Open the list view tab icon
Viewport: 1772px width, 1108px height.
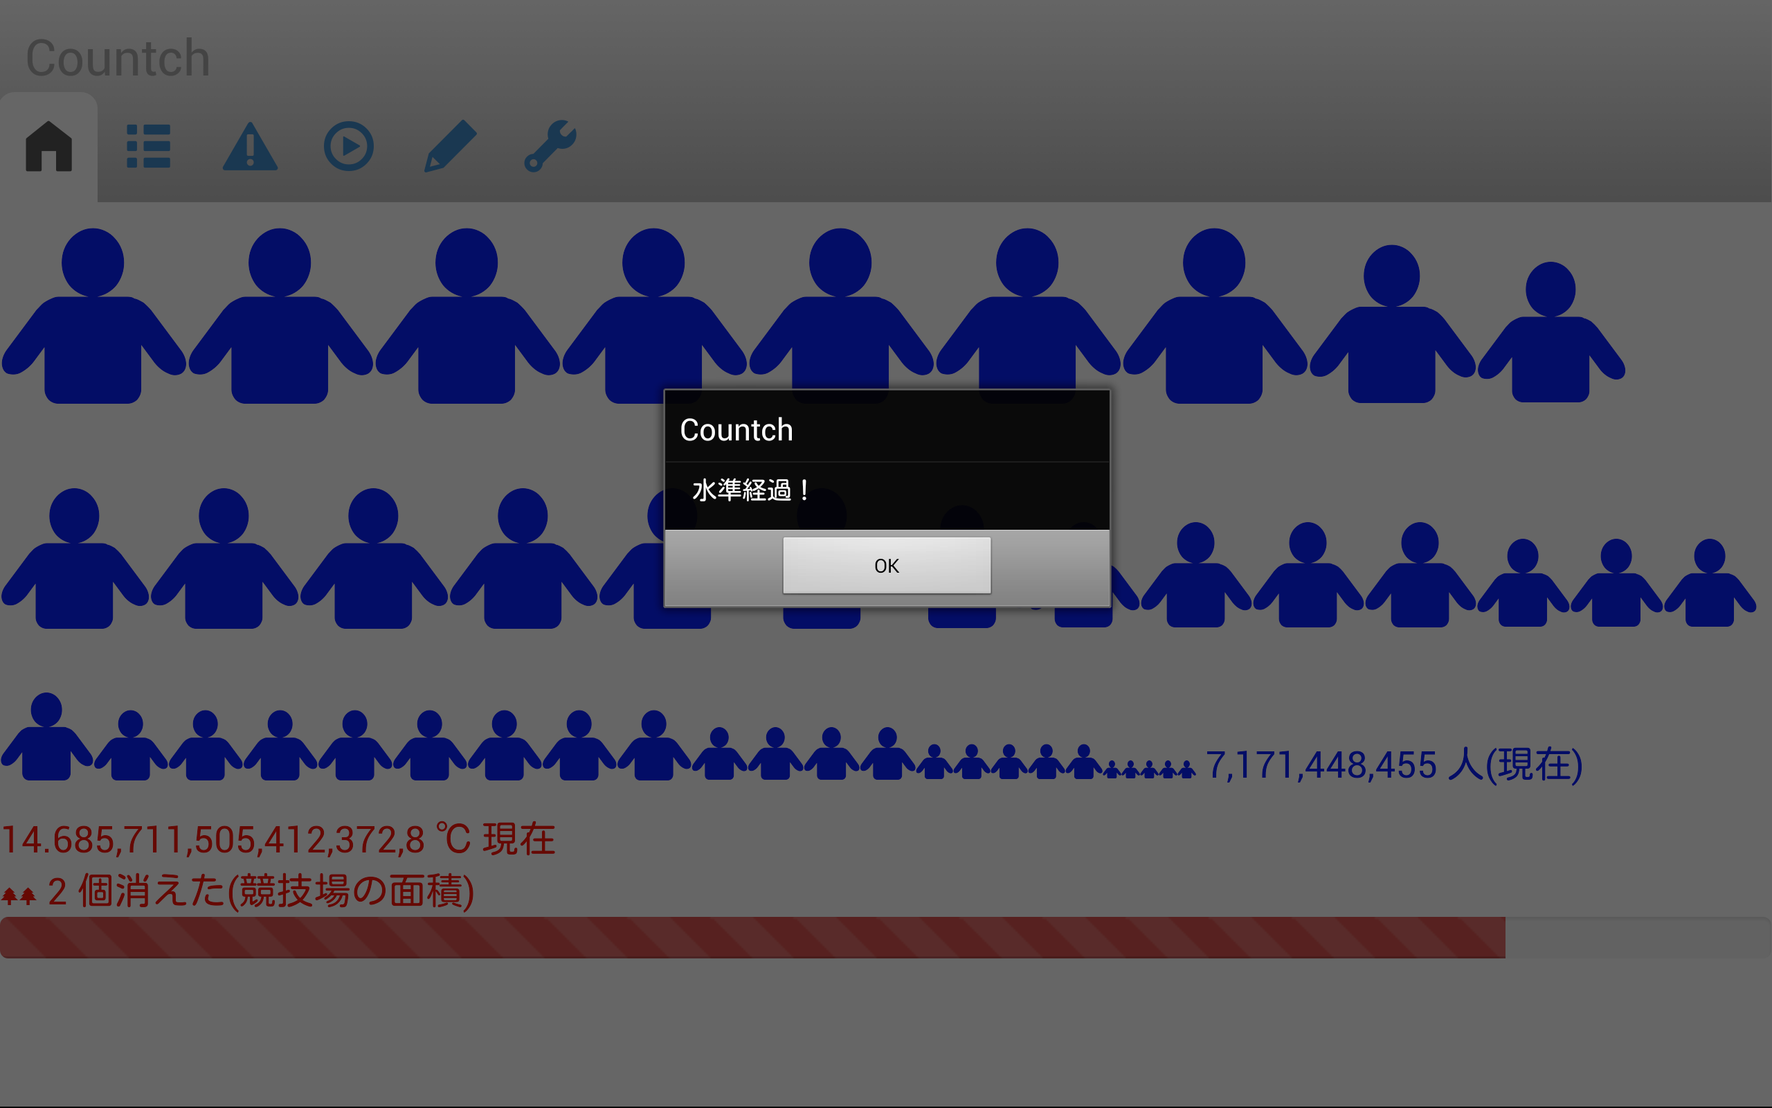click(x=148, y=147)
